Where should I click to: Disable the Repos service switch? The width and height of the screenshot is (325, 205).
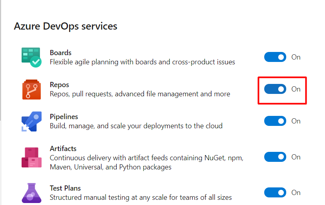pyautogui.click(x=275, y=89)
